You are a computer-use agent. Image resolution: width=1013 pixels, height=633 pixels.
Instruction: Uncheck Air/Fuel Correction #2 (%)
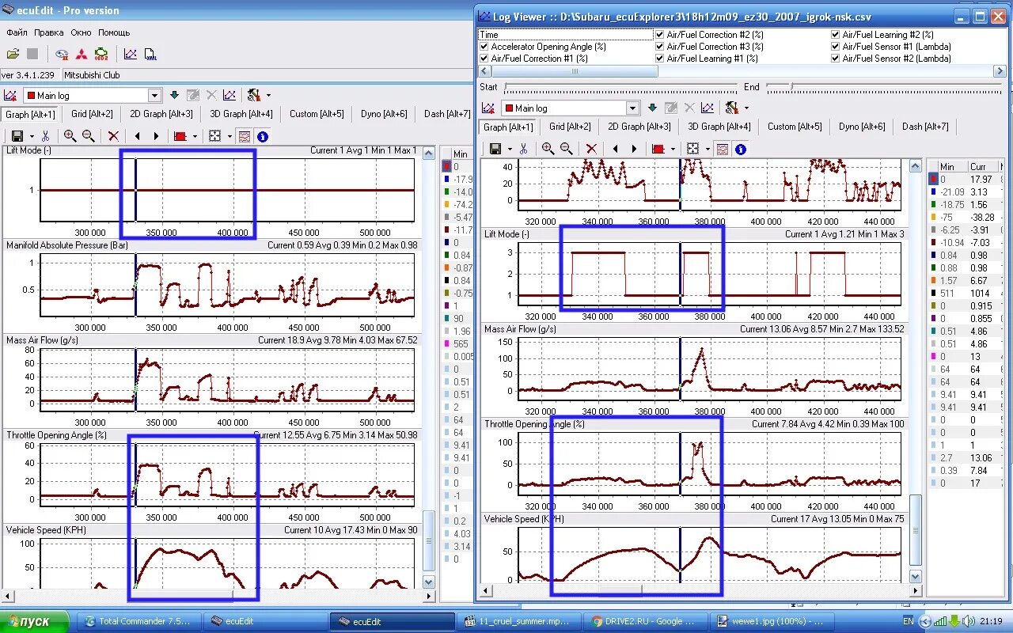[x=660, y=35]
